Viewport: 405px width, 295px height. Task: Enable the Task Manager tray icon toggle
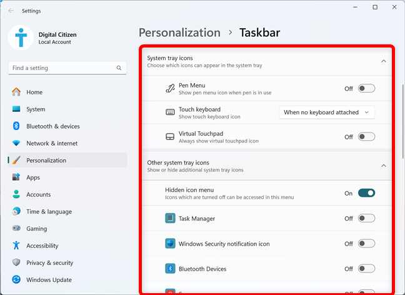coord(366,218)
